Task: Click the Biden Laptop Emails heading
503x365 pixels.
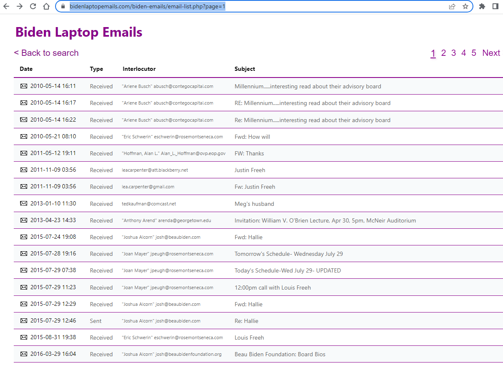Action: point(79,32)
